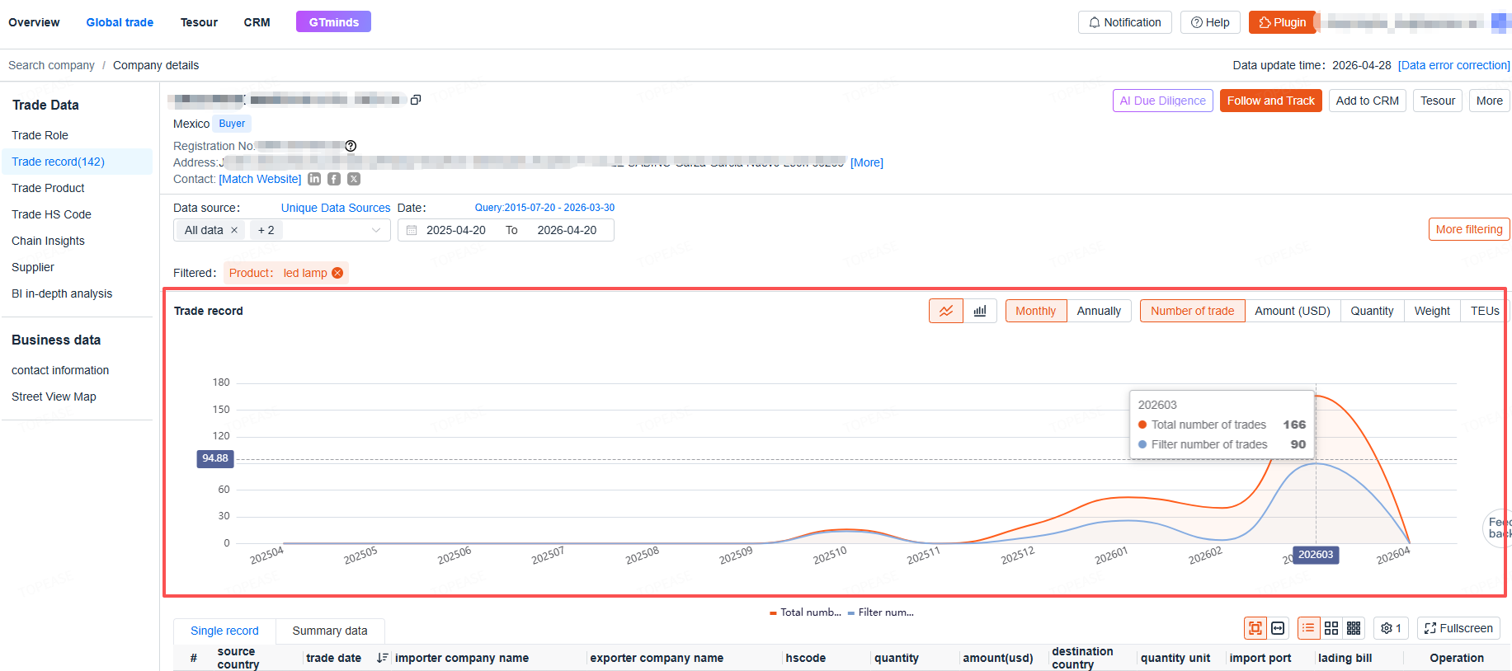
Task: Copy company name icon next to title
Action: 416,100
